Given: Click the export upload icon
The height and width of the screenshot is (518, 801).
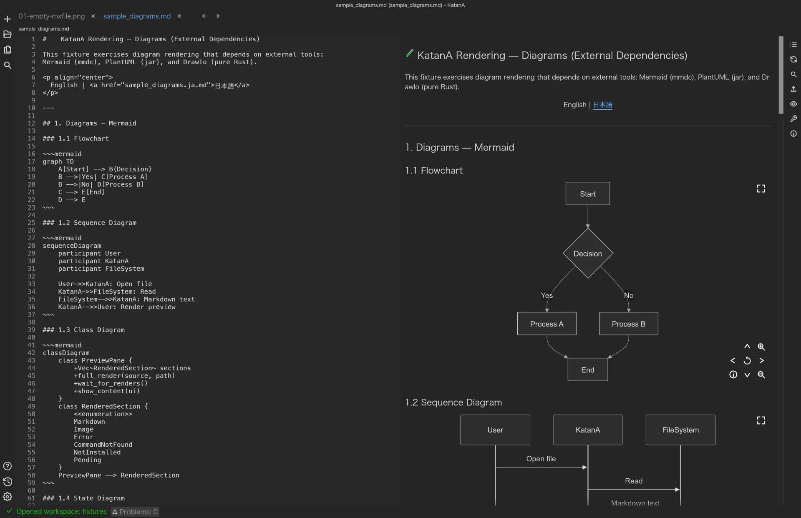Looking at the screenshot, I should coord(793,89).
